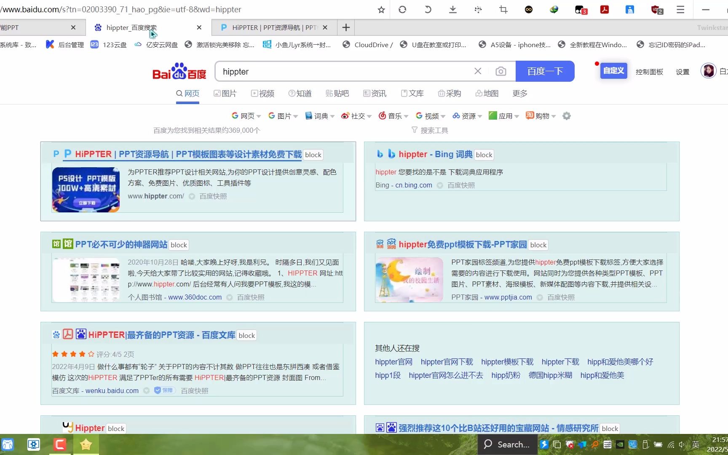The image size is (728, 455).
Task: Open 百度快照 for www.hippter.com result
Action: [213, 196]
